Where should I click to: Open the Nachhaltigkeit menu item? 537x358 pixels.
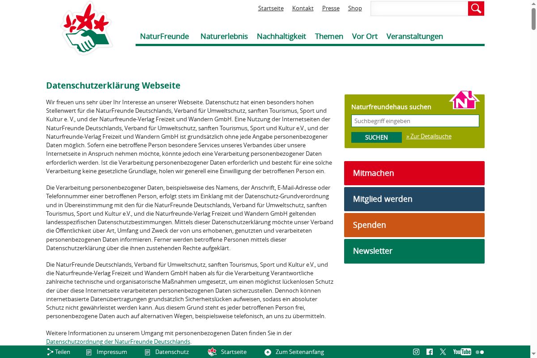281,36
